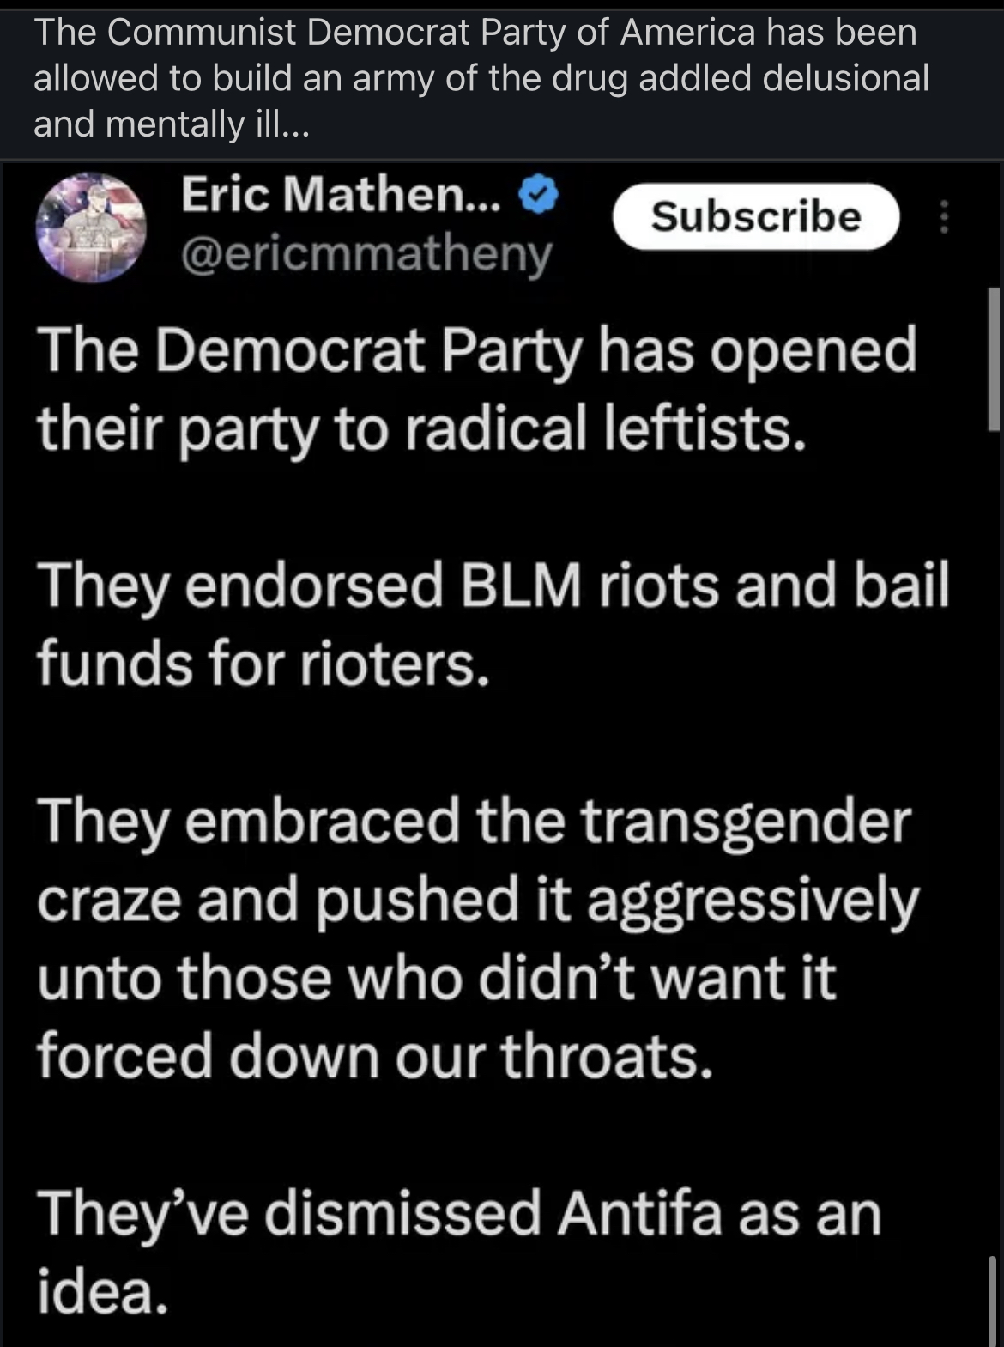The image size is (1004, 1347).
Task: Subscribe to Eric Matheny's account
Action: point(756,216)
